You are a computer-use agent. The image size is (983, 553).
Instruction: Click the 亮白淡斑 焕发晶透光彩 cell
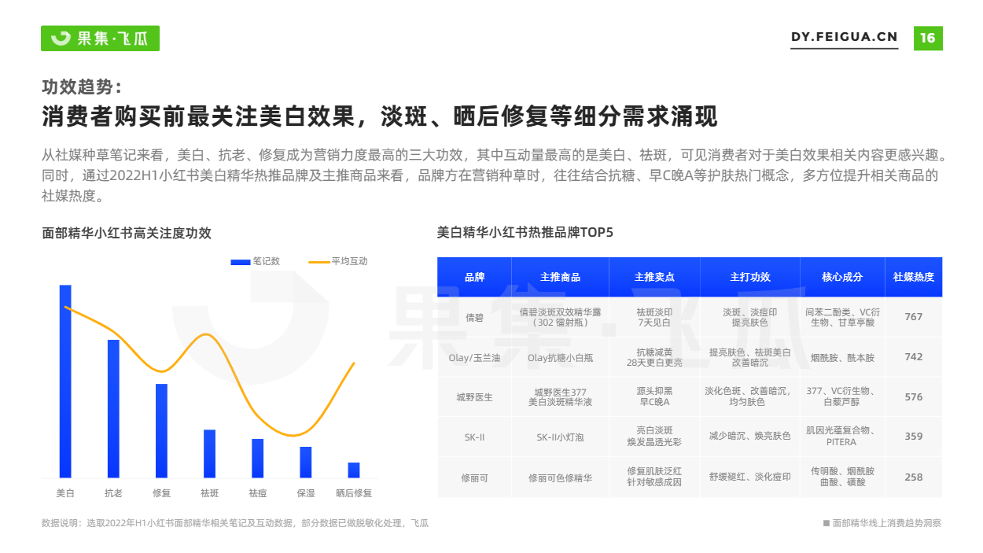pyautogui.click(x=654, y=437)
